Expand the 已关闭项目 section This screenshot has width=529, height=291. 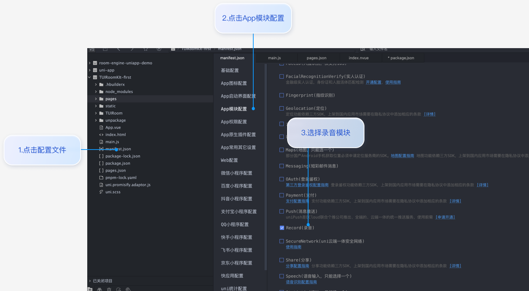[90, 281]
